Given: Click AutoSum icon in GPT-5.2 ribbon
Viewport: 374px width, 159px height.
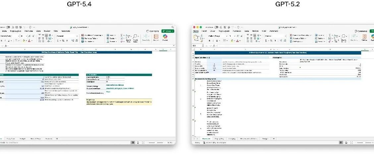Looking at the screenshot, I should click(330, 35).
